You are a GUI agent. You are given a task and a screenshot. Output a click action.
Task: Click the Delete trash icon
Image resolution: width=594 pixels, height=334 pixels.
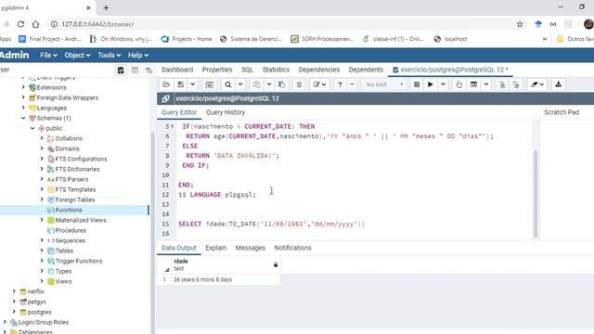tap(299, 84)
